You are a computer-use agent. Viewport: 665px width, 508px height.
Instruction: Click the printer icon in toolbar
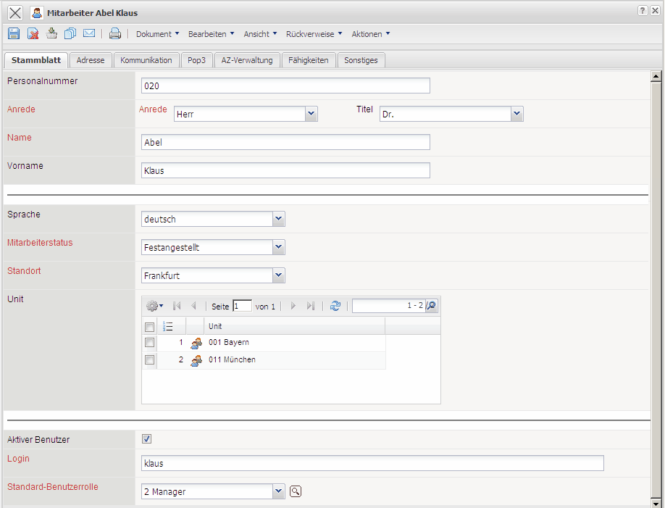click(x=115, y=33)
